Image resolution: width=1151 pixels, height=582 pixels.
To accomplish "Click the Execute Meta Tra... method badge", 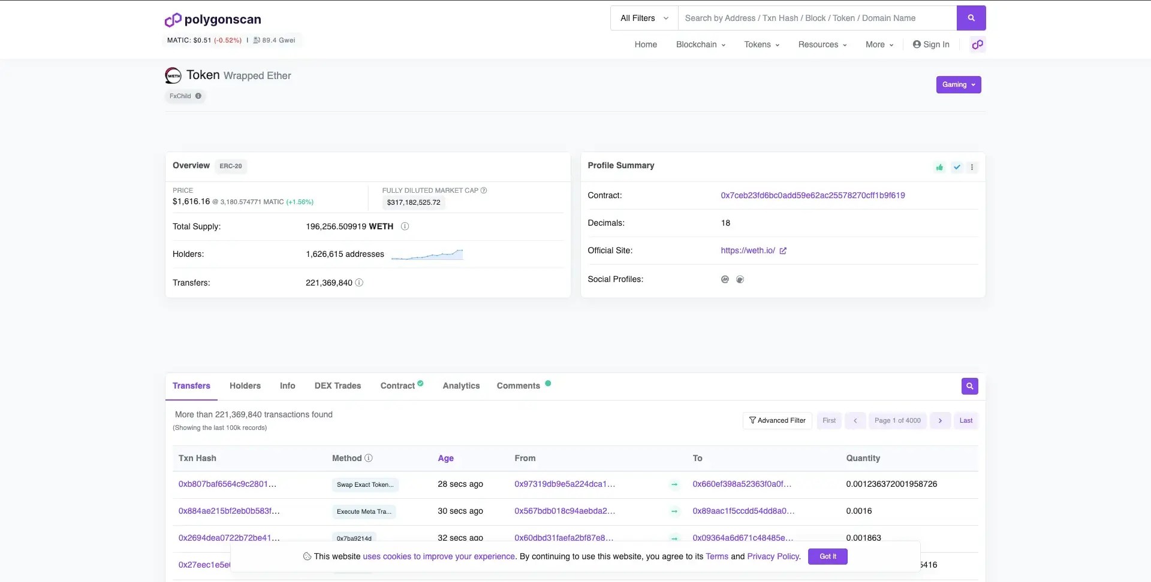I will point(364,512).
